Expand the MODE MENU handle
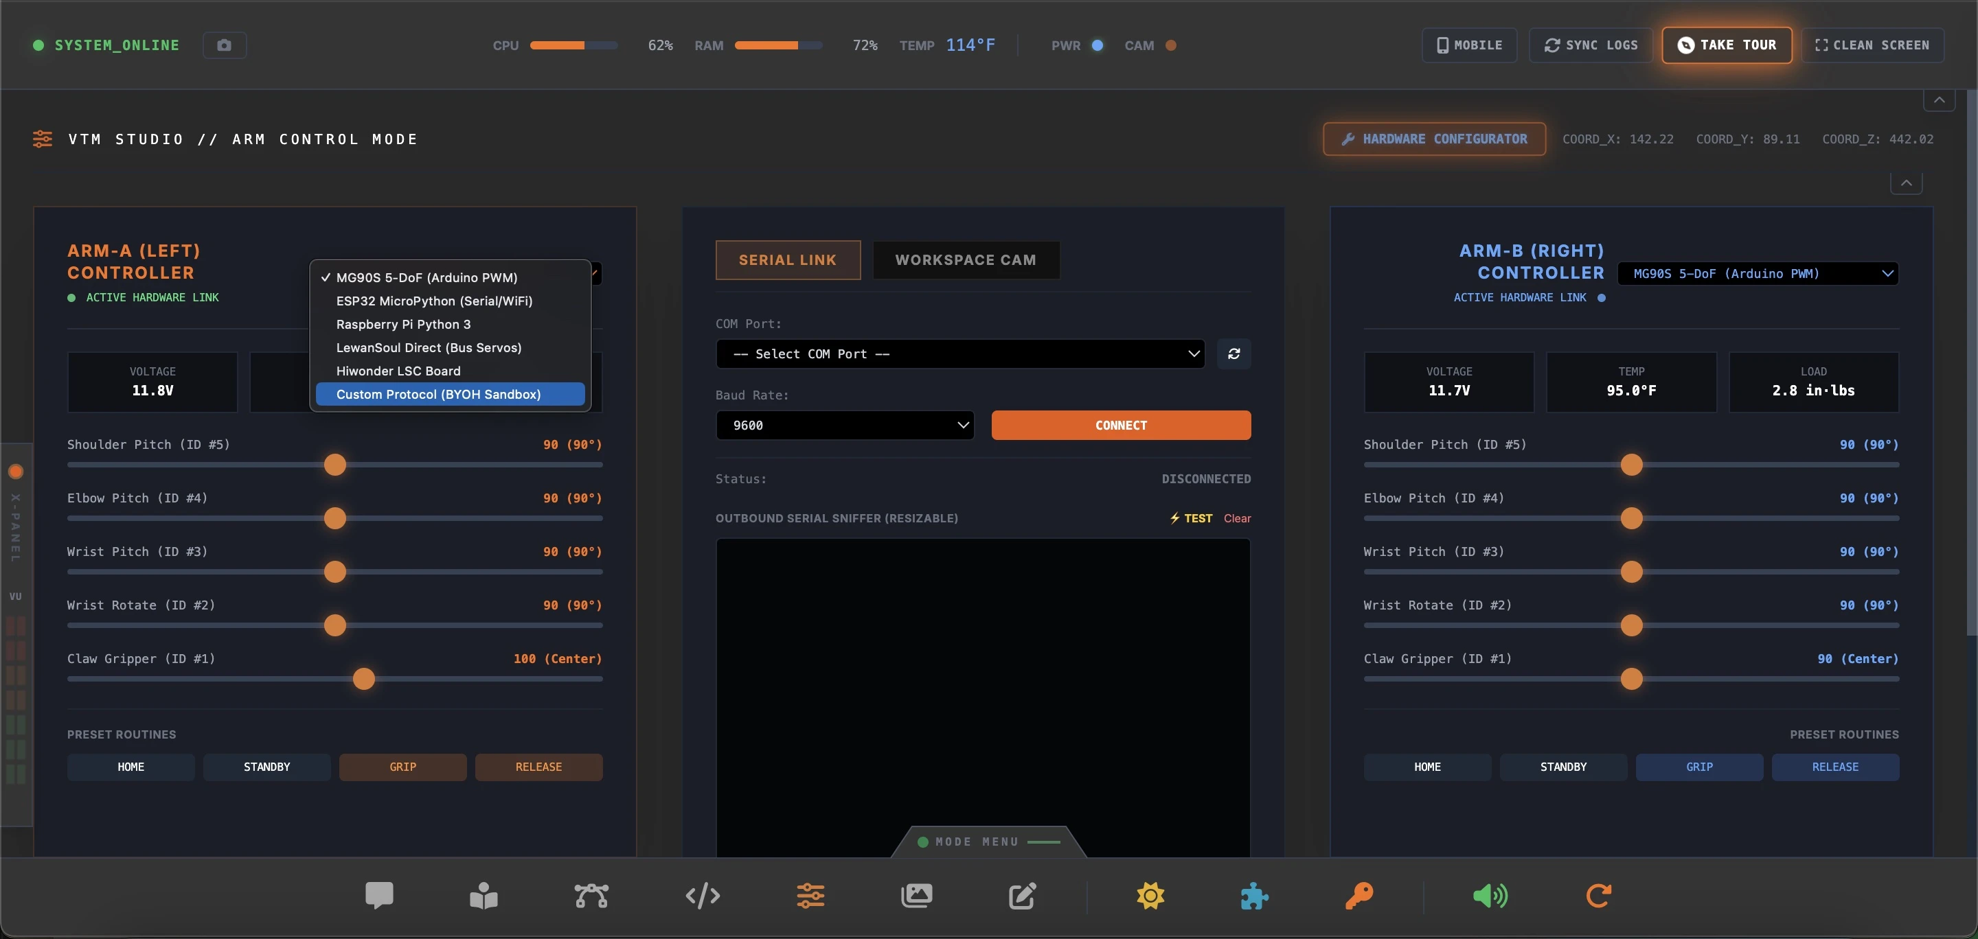The width and height of the screenshot is (1978, 939). click(x=989, y=842)
